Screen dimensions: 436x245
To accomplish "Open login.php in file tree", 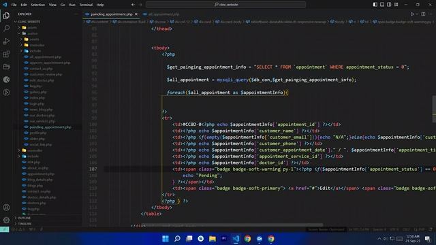I will pos(37,103).
